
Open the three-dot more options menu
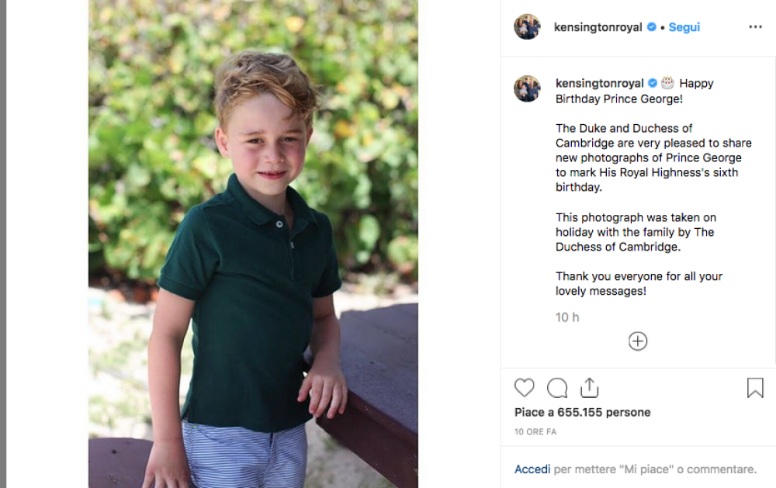(755, 27)
